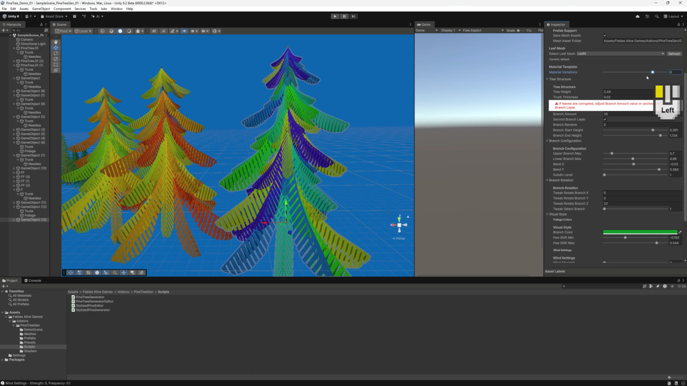Click the Pause button in the toolbar

[x=344, y=17]
